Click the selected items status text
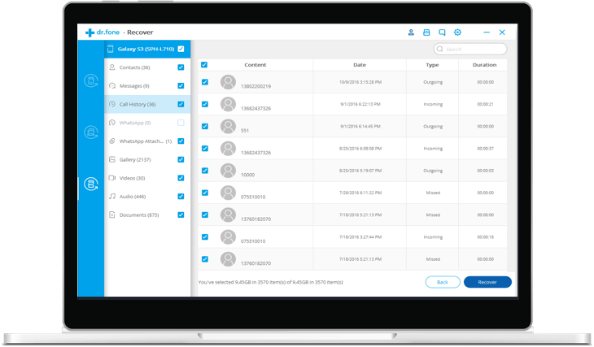 pos(271,282)
